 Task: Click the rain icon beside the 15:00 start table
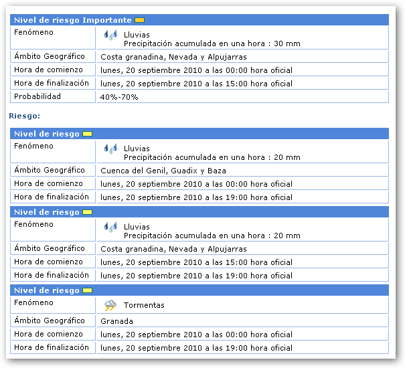click(x=110, y=227)
